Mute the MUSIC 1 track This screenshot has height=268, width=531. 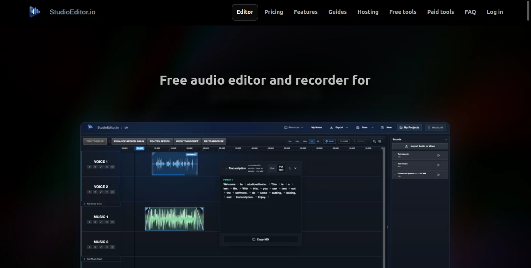pos(95,222)
